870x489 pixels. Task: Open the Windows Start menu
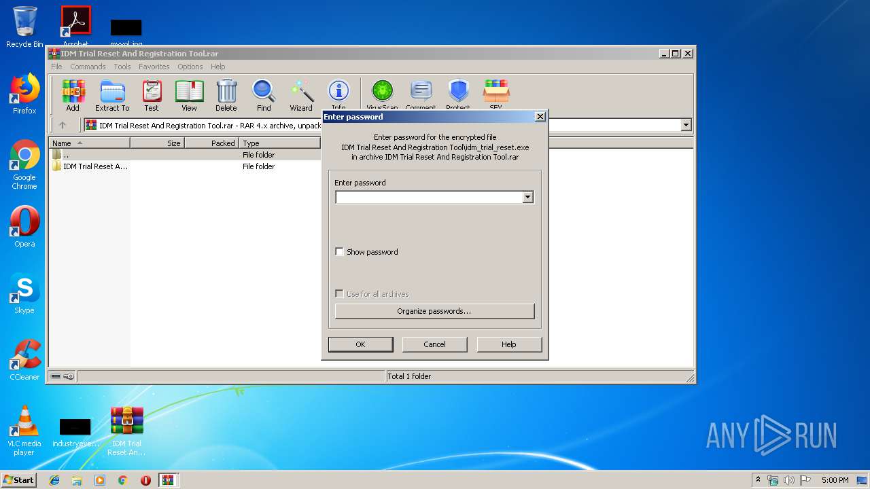[x=19, y=480]
